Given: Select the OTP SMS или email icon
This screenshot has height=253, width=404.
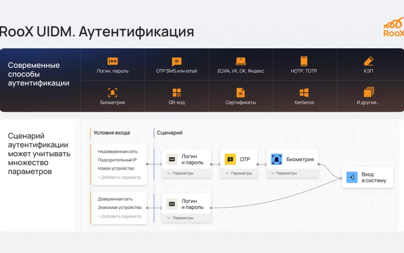Looking at the screenshot, I should tap(177, 62).
